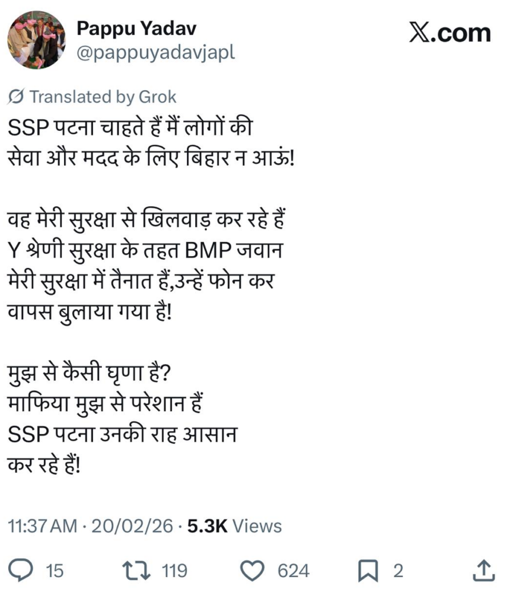Screen dimensions: 513x603
Task: Bookmark this post using the bookmark icon
Action: [x=368, y=570]
